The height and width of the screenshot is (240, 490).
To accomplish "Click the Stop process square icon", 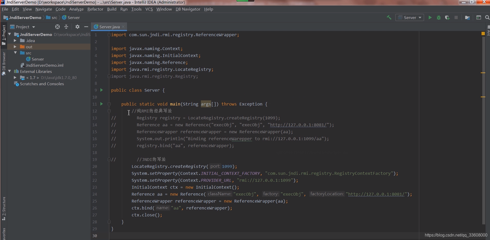I will coord(456,17).
